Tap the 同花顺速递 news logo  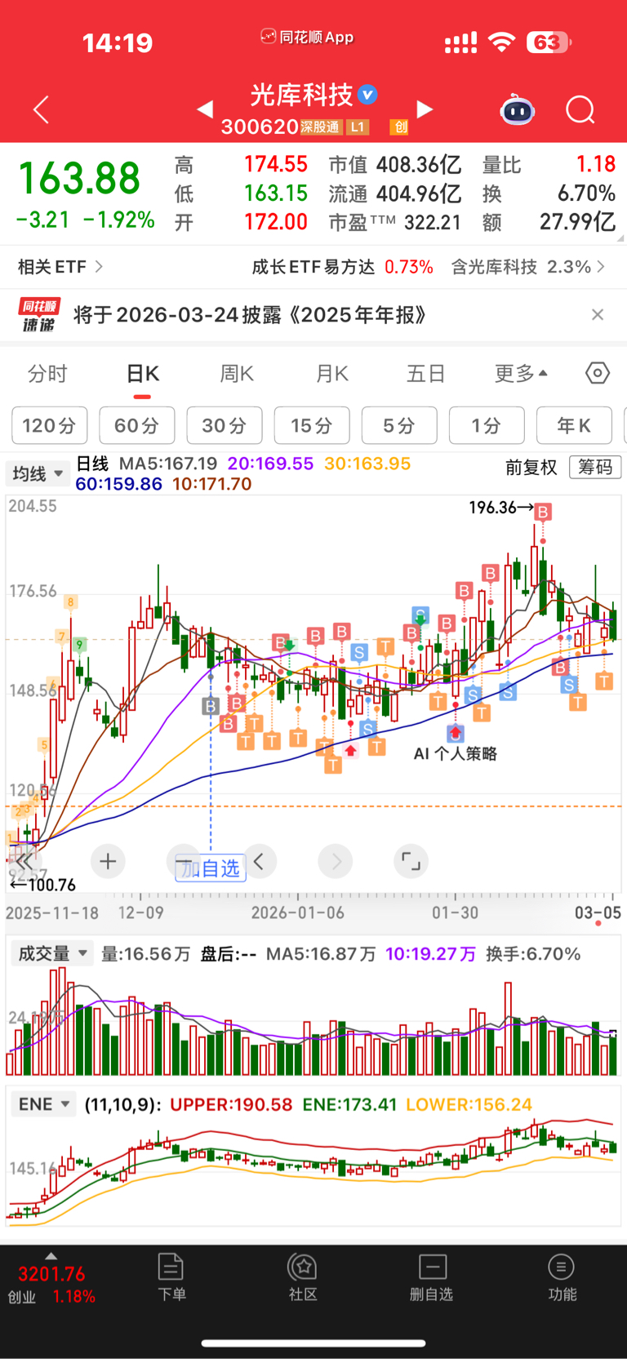(x=39, y=315)
